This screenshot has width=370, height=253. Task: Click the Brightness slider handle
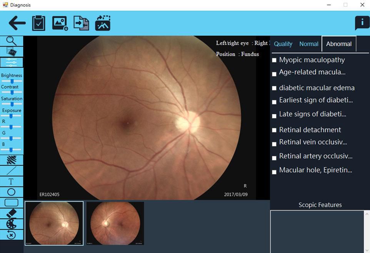coord(12,81)
